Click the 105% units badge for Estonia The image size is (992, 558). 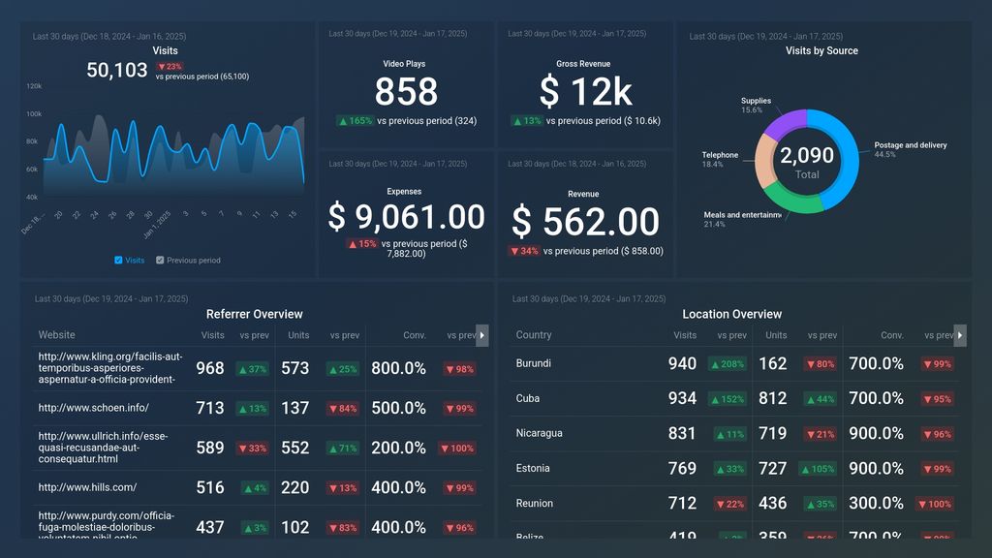tap(818, 470)
